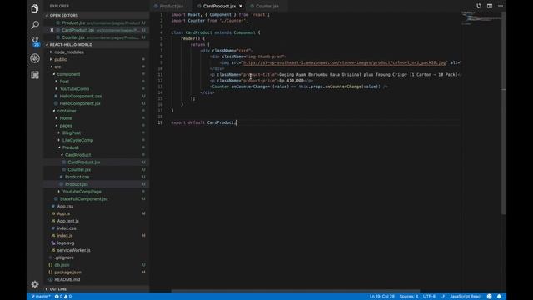Switch to the Counter.jsx tab
This screenshot has height=300, width=533.
266,6
